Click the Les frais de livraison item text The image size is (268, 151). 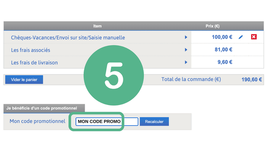(x=34, y=63)
